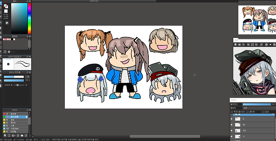Click the brush size value field 25
276x141 pixels.
click(x=27, y=77)
